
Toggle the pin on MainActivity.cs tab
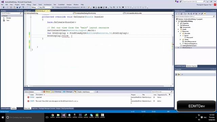[47, 11]
